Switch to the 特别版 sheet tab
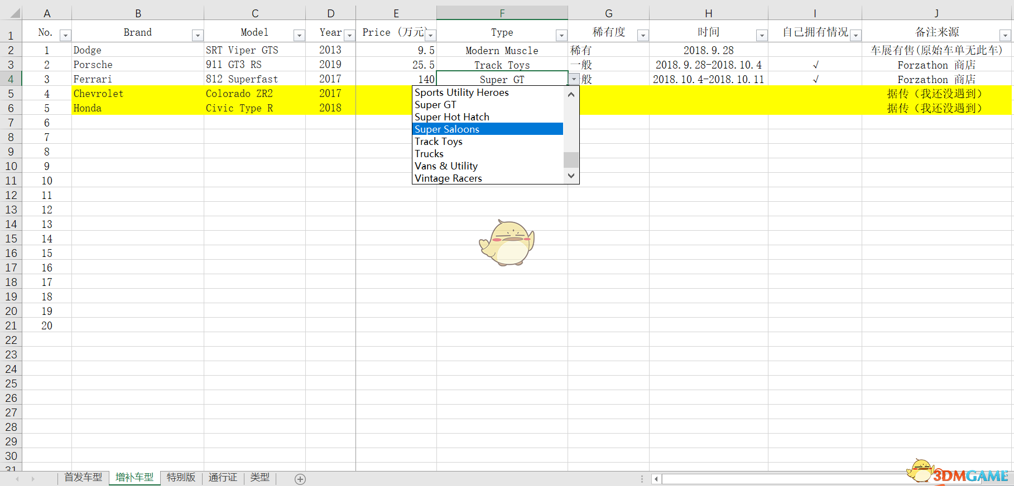 pyautogui.click(x=181, y=478)
